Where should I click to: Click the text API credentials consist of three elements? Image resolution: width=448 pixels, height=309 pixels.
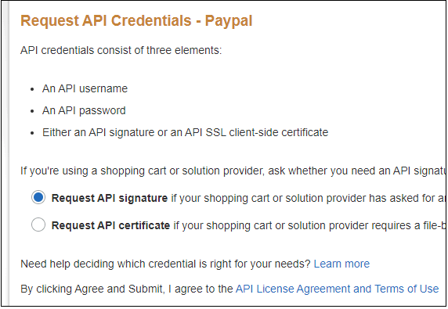[x=121, y=51]
